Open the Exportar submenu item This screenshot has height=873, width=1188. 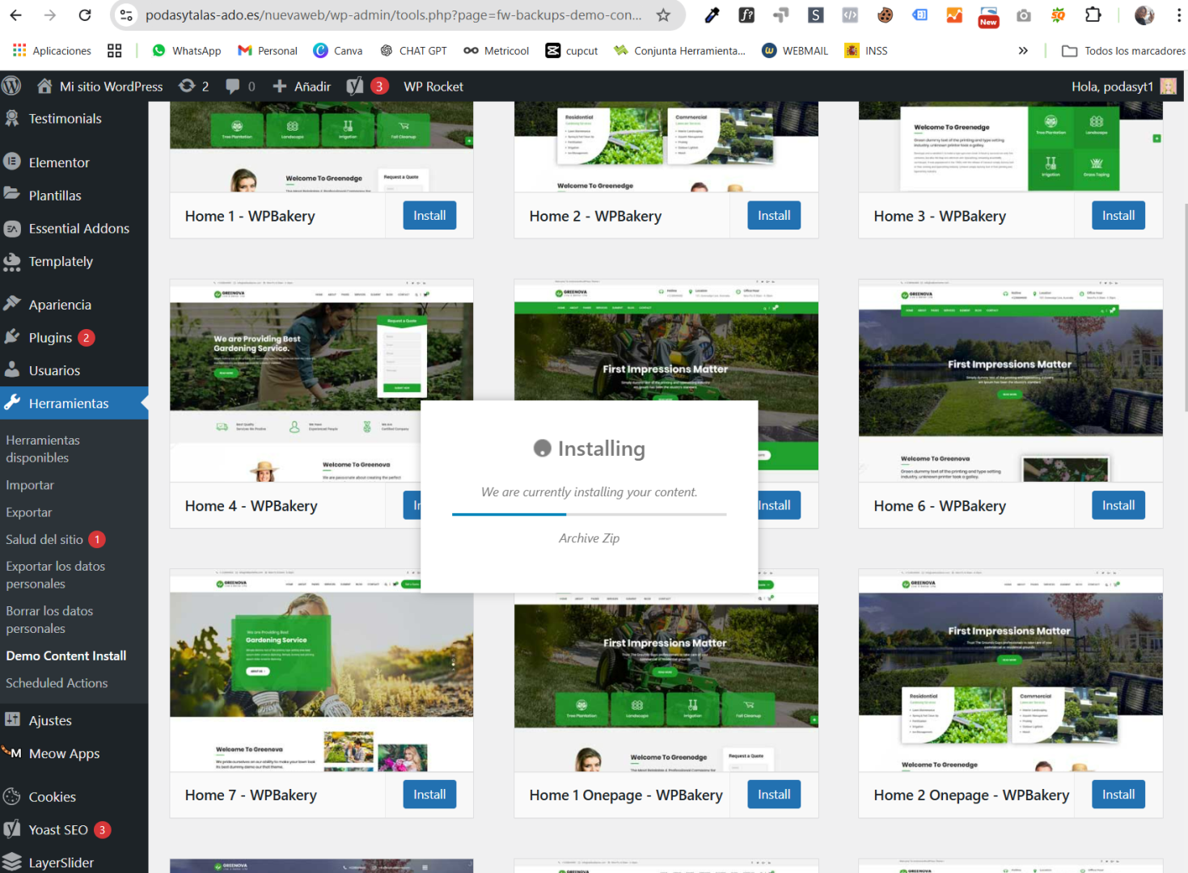[29, 512]
